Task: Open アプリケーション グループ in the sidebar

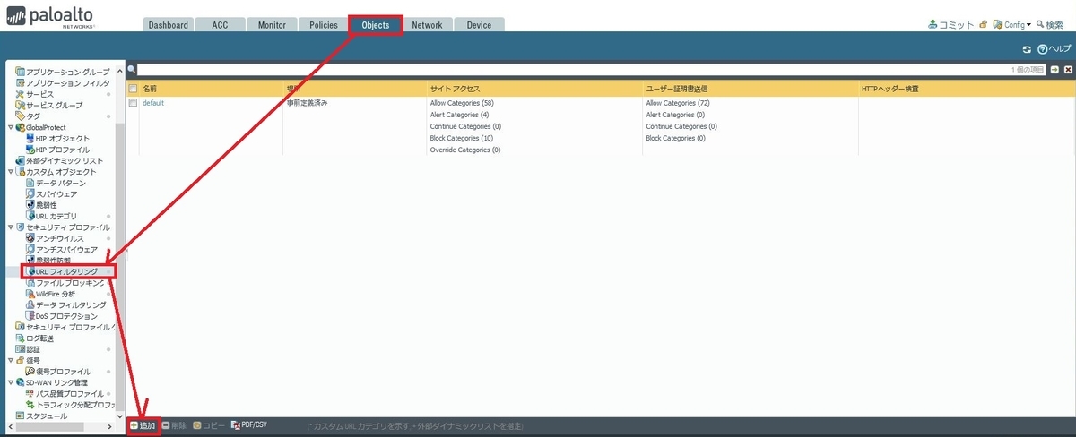Action: pyautogui.click(x=62, y=72)
